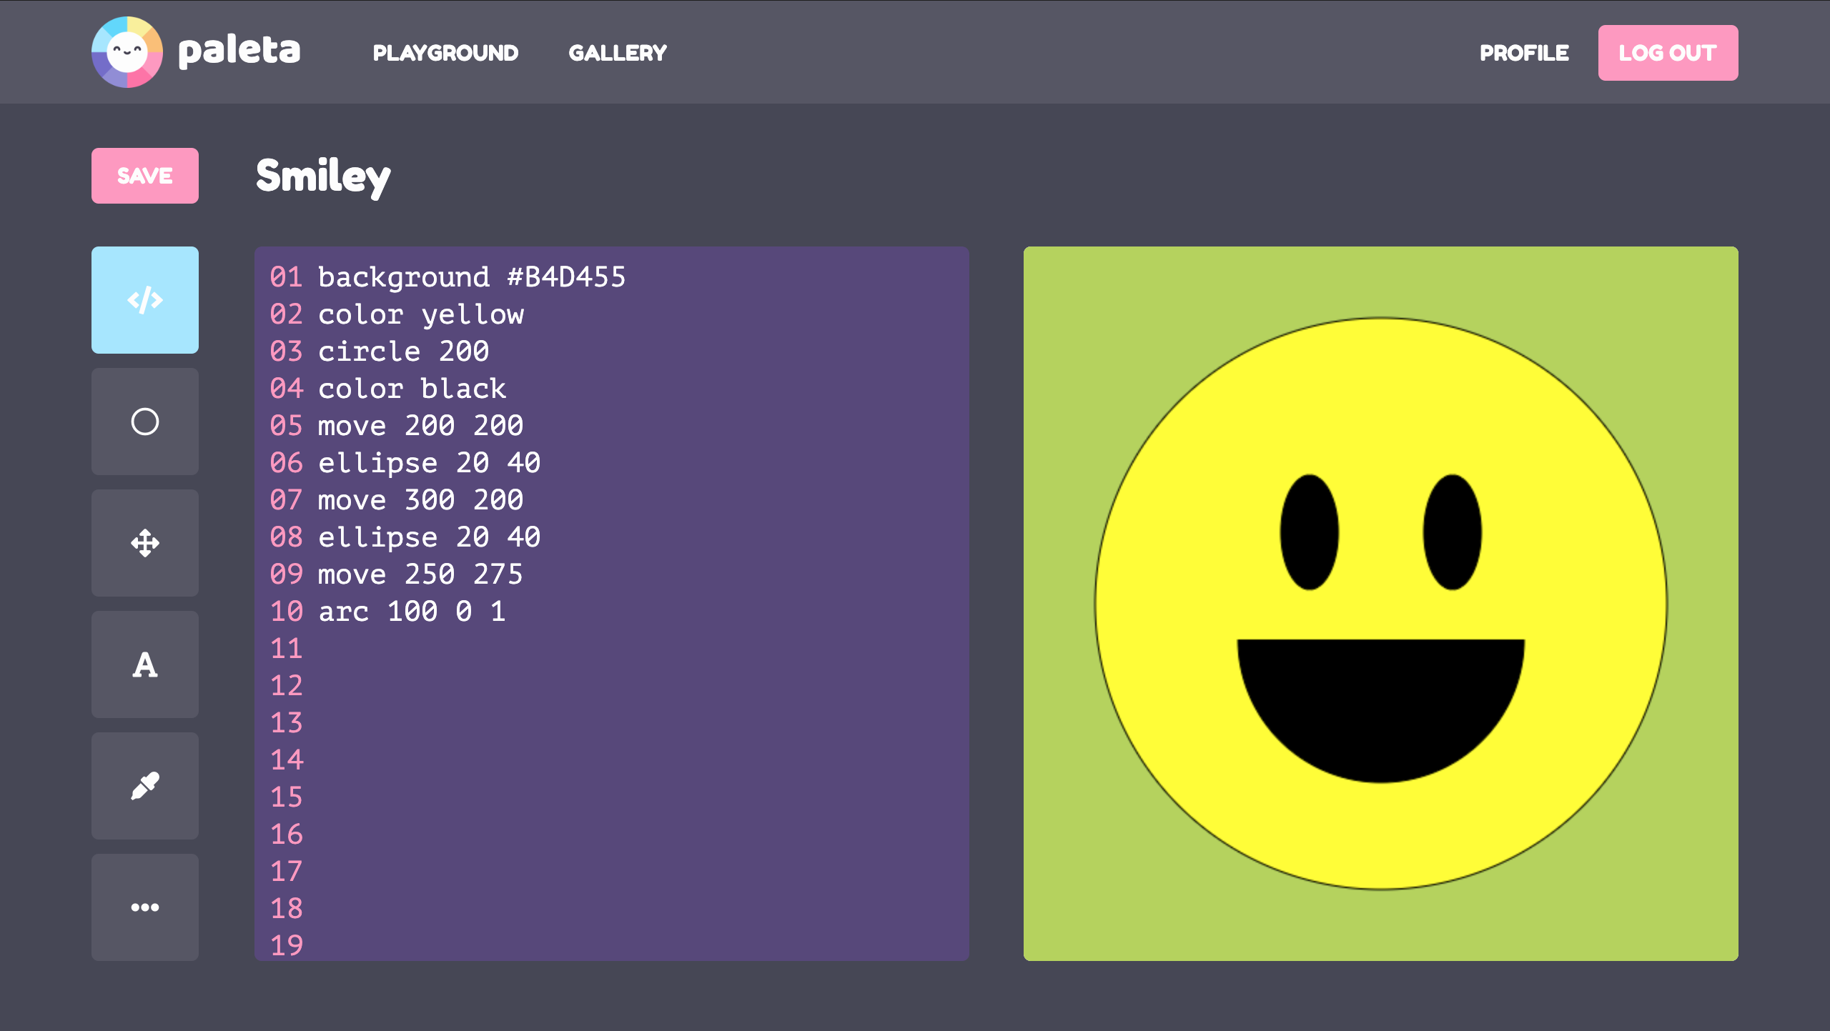
Task: Switch to the Gallery page
Action: (x=618, y=51)
